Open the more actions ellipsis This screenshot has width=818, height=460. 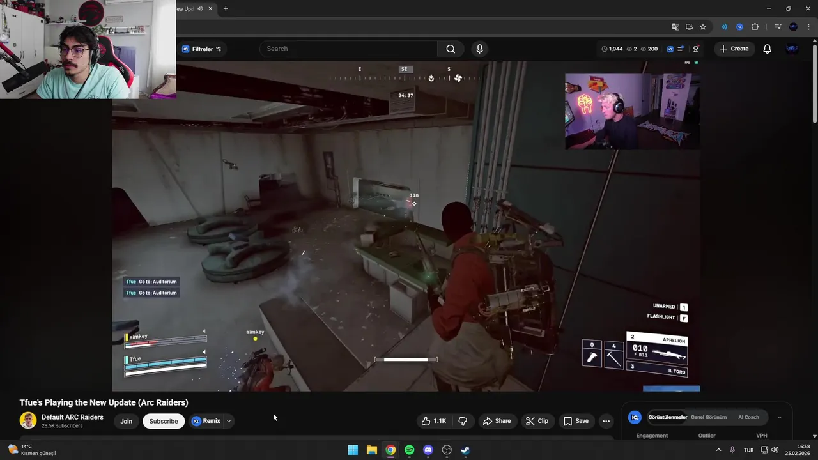pyautogui.click(x=606, y=421)
